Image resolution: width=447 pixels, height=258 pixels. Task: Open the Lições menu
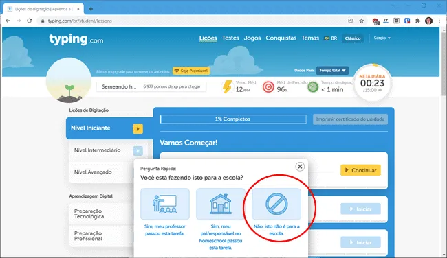208,38
